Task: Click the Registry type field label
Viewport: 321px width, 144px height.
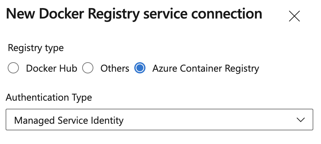Action: click(36, 48)
